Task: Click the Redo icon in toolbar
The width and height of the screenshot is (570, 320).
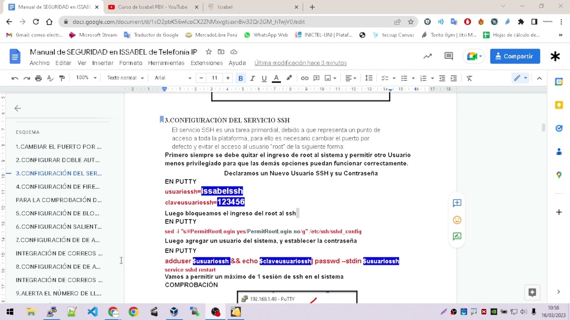Action: pyautogui.click(x=27, y=78)
